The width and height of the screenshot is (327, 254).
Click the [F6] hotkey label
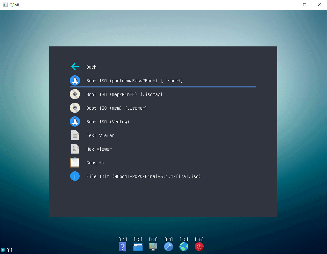click(199, 239)
